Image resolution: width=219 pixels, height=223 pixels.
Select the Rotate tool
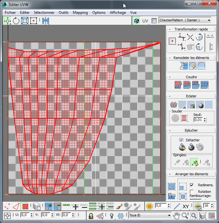(x=16, y=21)
